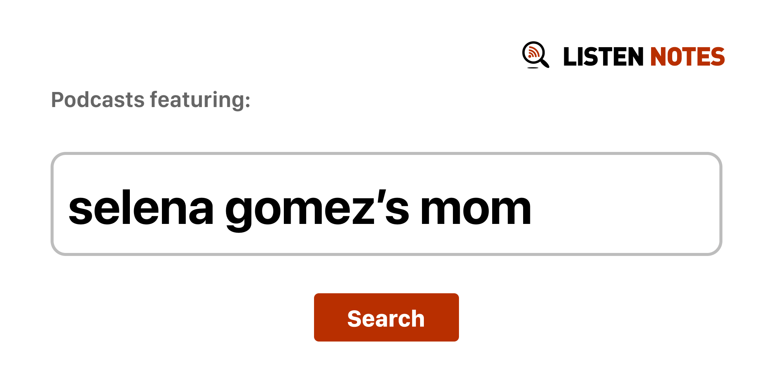Click the space between "selena" and "gomez's"

[219, 208]
